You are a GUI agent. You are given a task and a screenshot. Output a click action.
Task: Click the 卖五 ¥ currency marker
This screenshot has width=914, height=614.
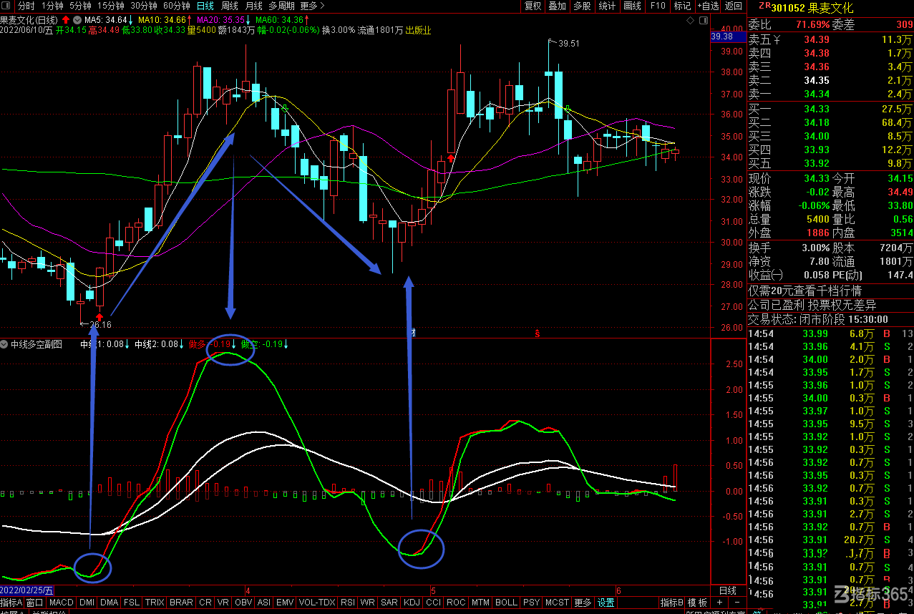point(778,39)
